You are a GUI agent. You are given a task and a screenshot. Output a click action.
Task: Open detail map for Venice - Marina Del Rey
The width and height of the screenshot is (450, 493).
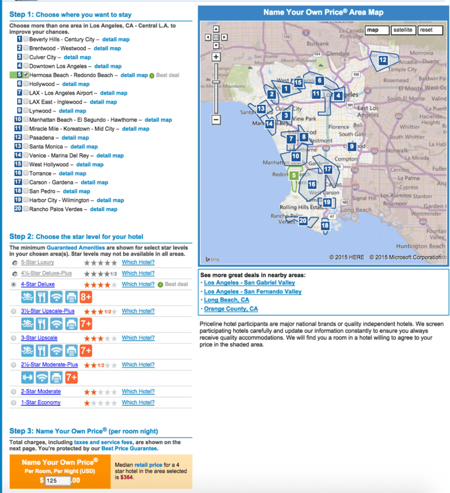[110, 156]
